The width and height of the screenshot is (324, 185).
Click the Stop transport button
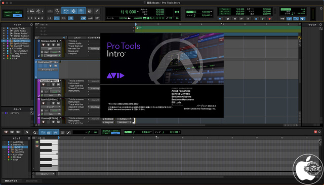pos(256,19)
